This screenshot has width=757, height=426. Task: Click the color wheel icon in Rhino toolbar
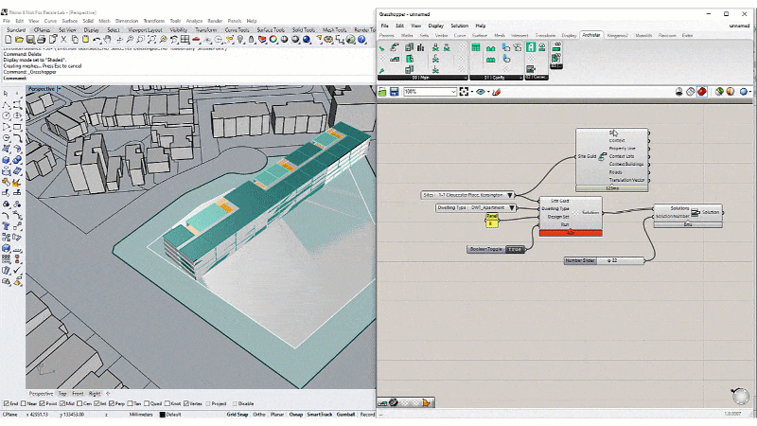pyautogui.click(x=273, y=39)
